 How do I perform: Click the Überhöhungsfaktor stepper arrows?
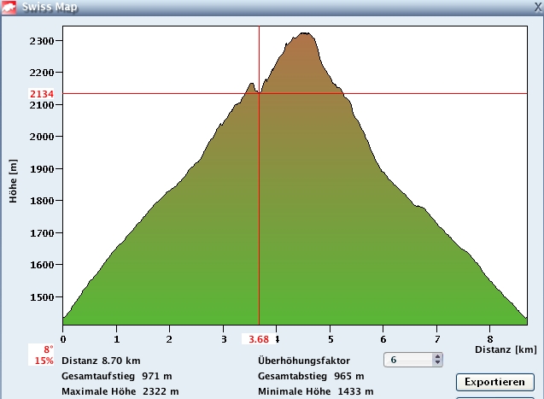(438, 360)
